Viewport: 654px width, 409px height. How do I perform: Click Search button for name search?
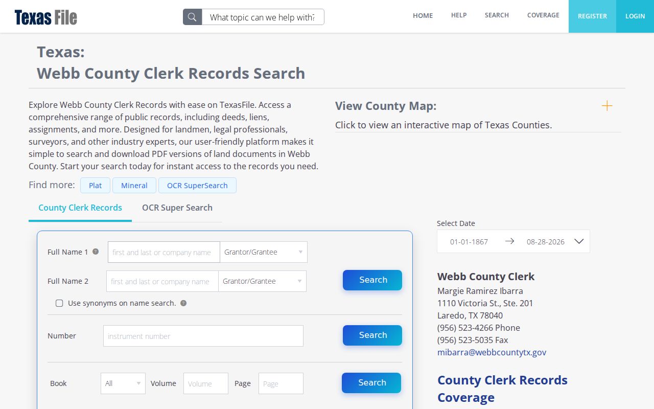tap(372, 280)
